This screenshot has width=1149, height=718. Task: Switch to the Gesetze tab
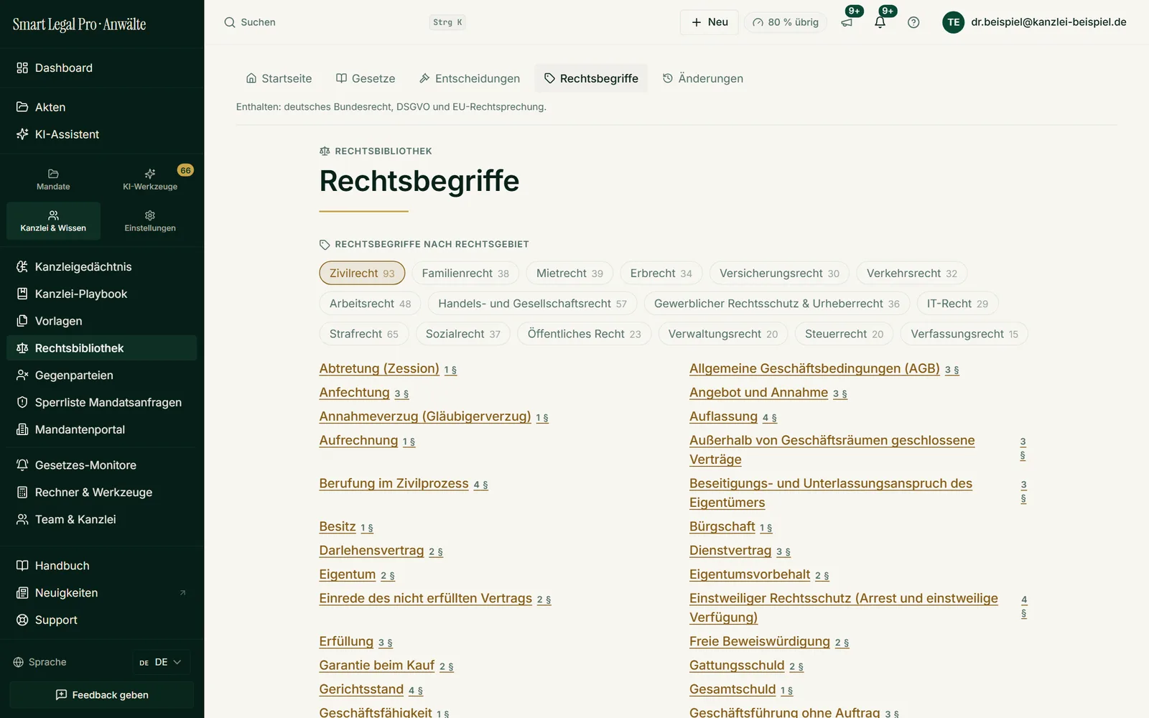[x=366, y=78]
